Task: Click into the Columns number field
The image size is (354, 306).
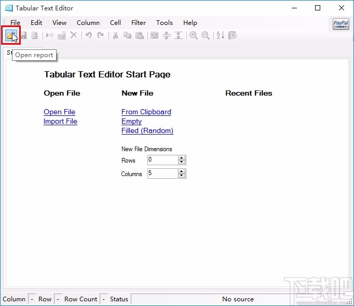Action: point(162,174)
